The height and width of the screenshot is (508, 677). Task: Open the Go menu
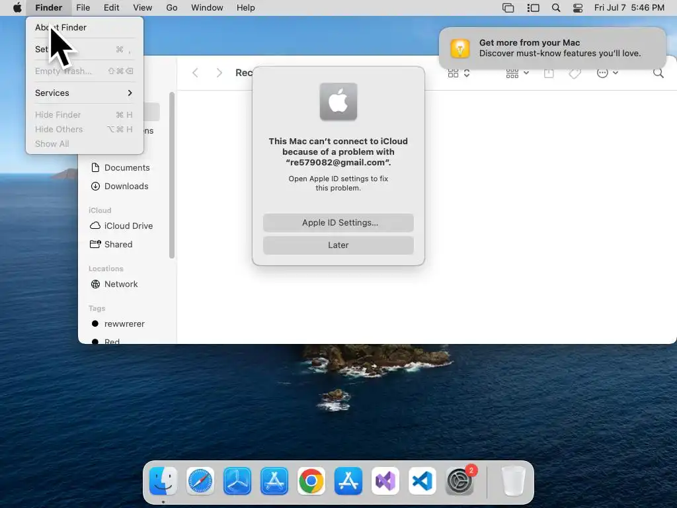[x=172, y=8]
